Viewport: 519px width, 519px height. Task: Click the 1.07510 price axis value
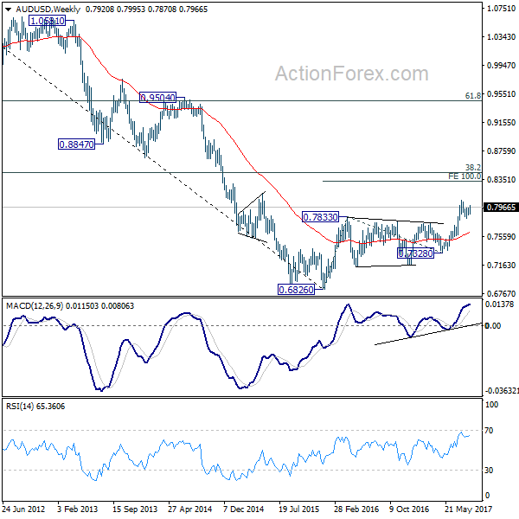coord(501,9)
